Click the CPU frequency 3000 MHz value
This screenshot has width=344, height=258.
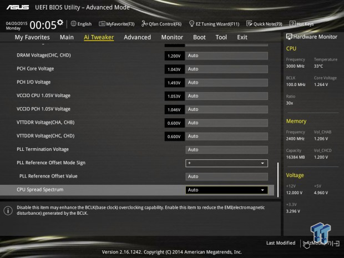click(295, 66)
